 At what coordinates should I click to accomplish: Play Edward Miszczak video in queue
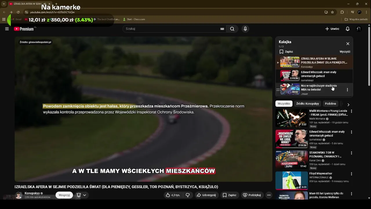click(x=314, y=76)
